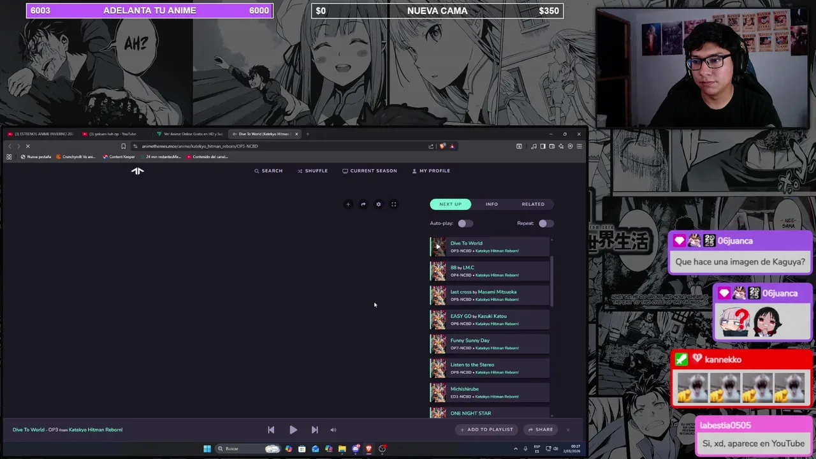The height and width of the screenshot is (459, 816).
Task: Click the Brave Shields lion icon
Action: pos(442,146)
